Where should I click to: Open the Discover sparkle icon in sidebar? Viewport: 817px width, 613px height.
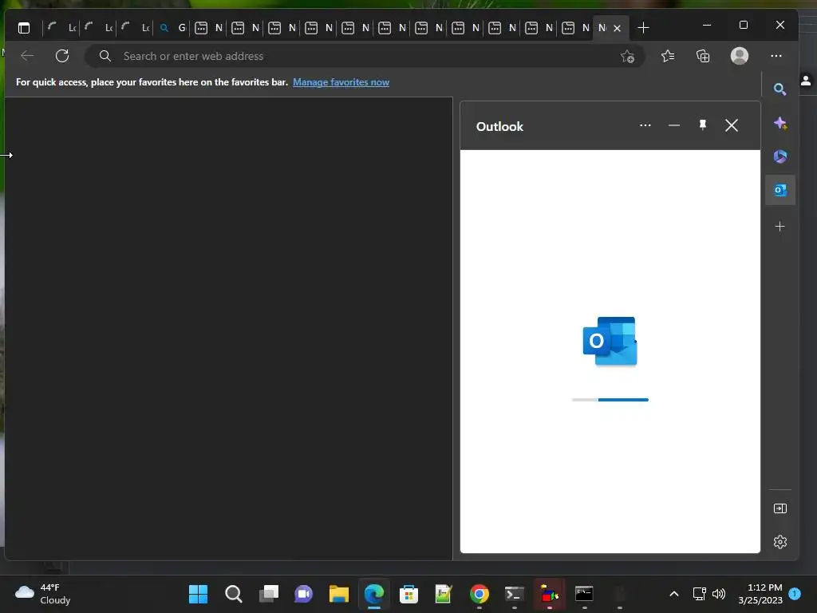[780, 123]
